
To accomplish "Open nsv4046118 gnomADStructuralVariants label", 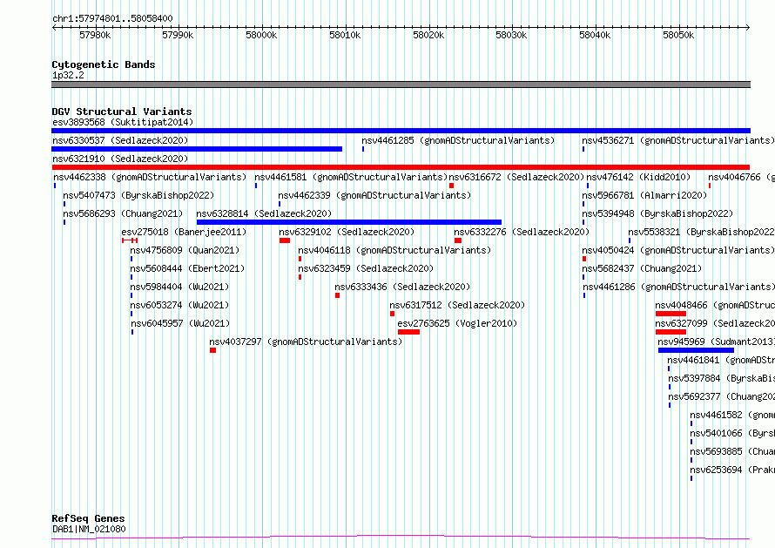I will (394, 250).
